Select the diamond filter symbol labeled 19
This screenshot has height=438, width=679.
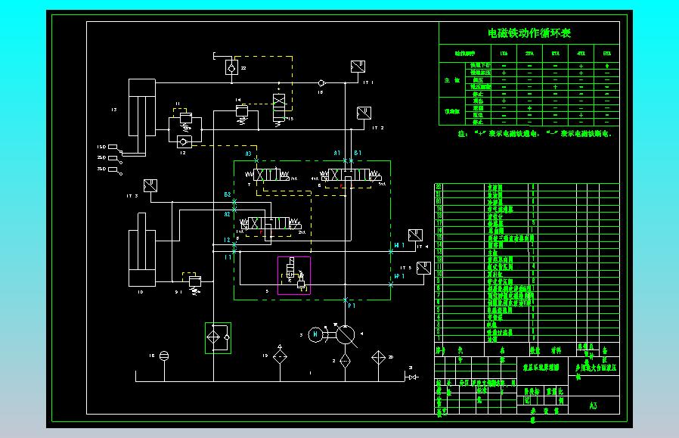pyautogui.click(x=281, y=357)
